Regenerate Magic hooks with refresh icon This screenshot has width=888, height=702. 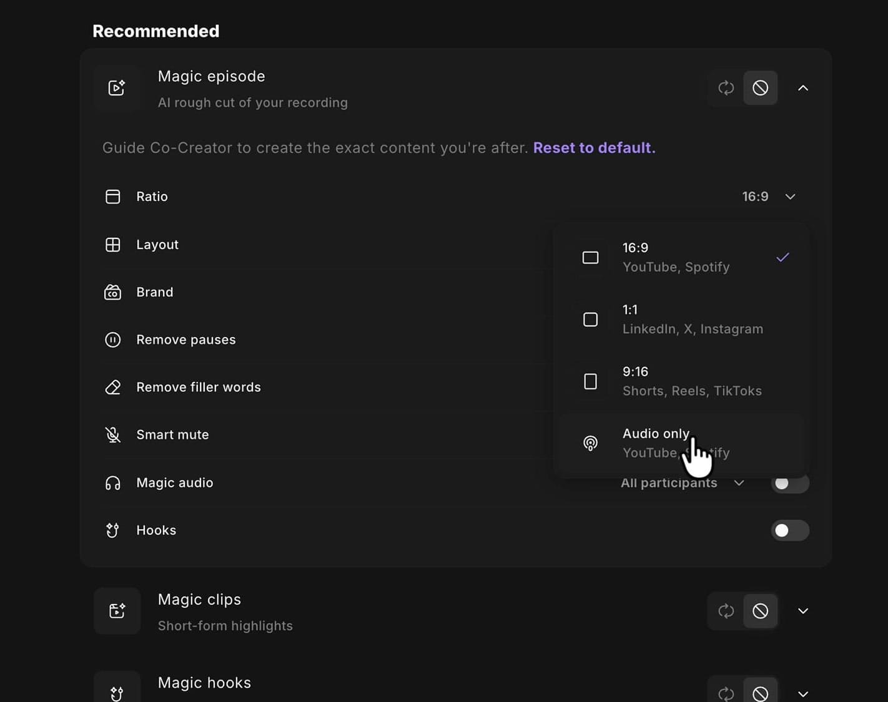point(726,693)
